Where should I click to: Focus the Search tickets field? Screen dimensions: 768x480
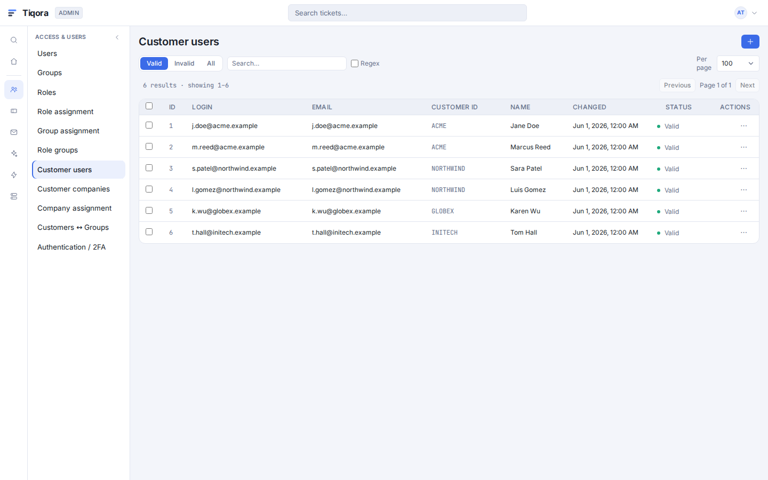coord(407,13)
